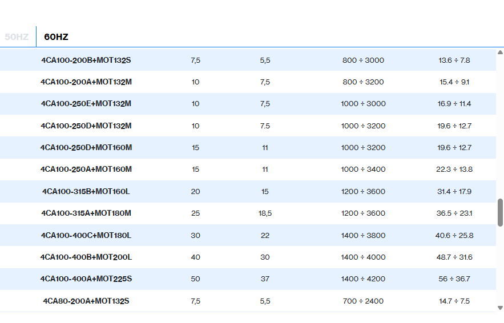
Task: Choose model 4CA100-250D+MOT132M
Action: click(86, 126)
